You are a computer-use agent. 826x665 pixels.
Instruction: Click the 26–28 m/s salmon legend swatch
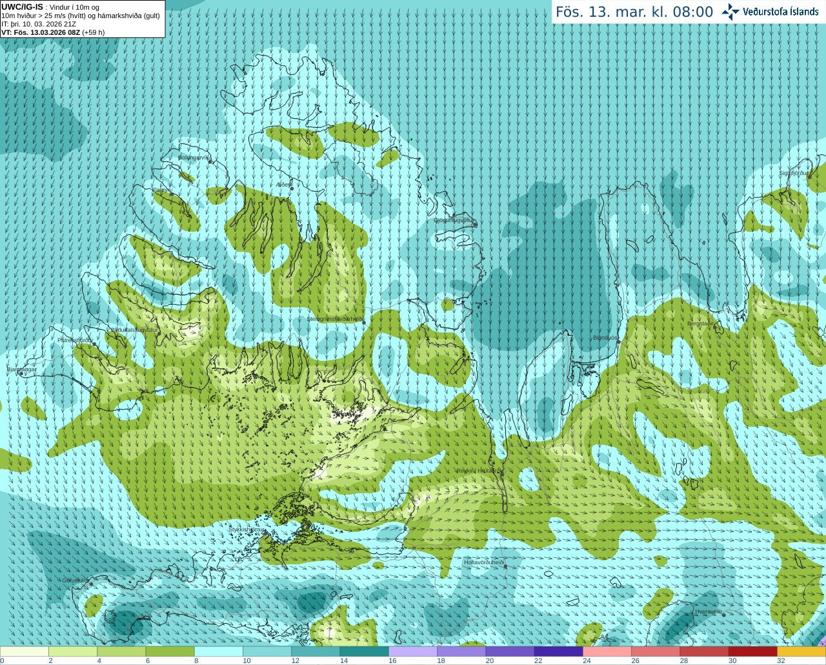pyautogui.click(x=656, y=651)
